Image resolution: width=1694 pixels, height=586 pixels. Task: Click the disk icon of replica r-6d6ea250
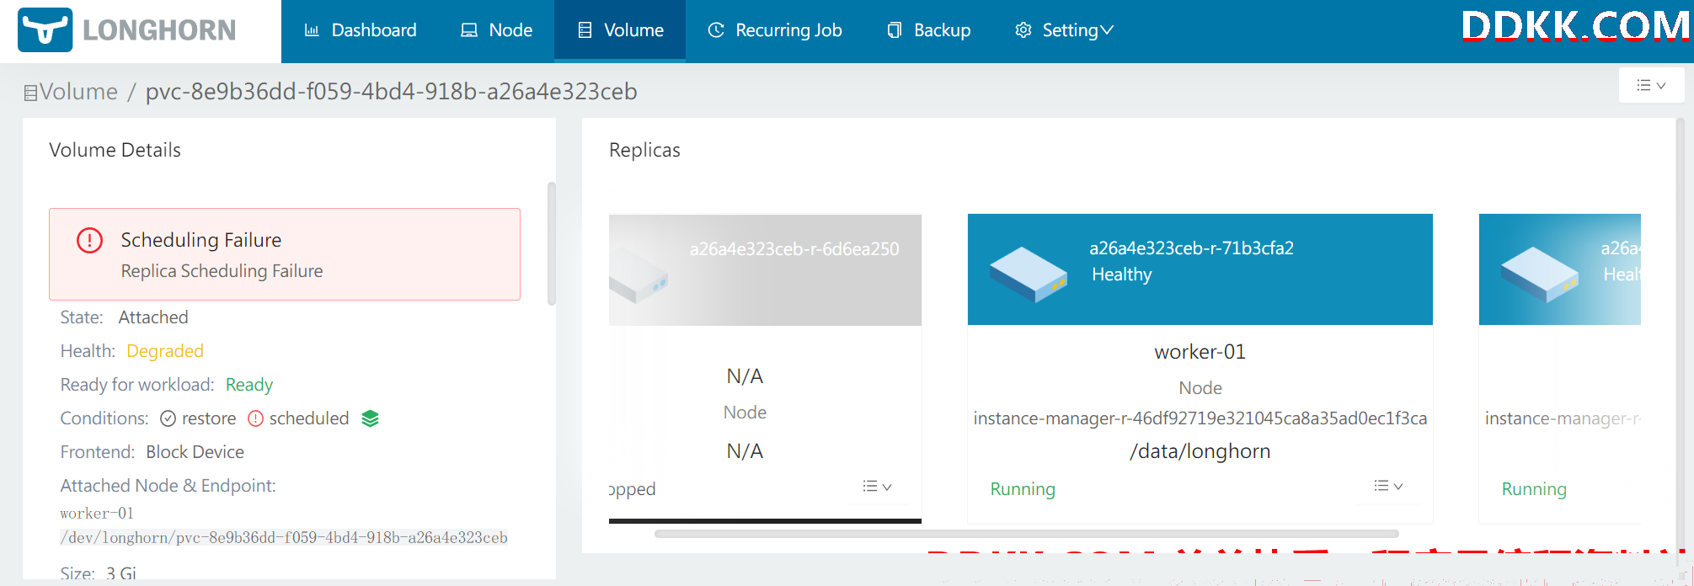coord(639,274)
